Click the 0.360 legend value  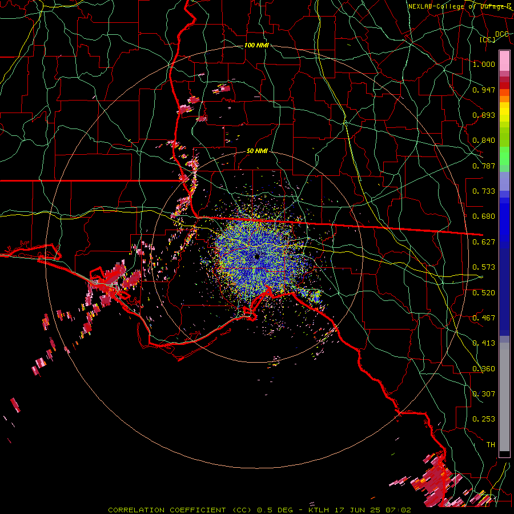(x=484, y=369)
